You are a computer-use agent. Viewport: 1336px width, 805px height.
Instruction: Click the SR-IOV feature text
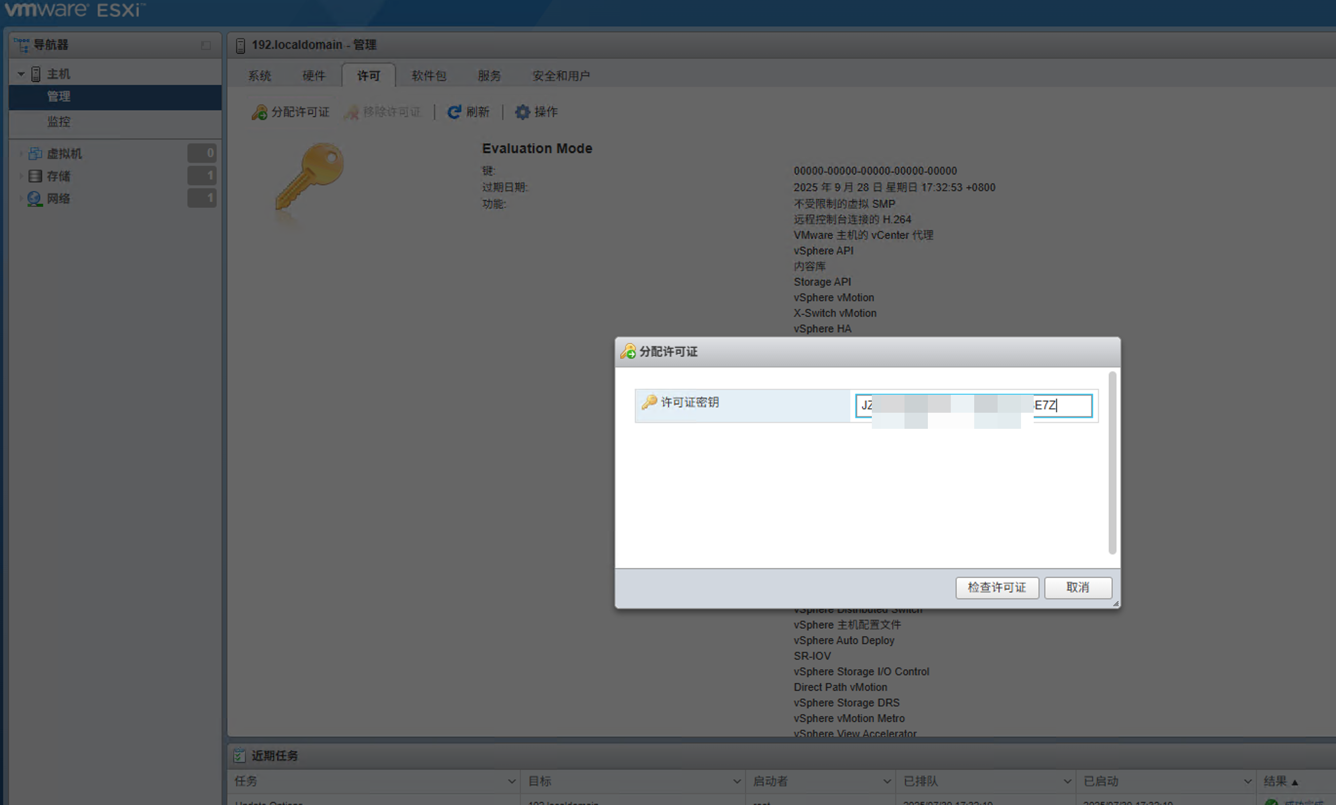pos(812,656)
